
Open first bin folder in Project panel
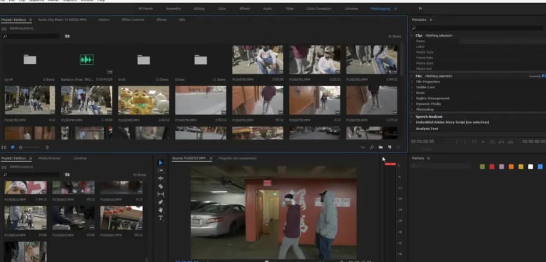30,60
